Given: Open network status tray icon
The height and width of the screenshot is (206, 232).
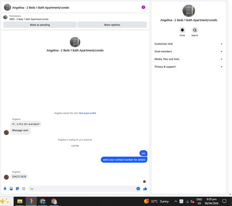Looking at the screenshot, I should (187, 201).
